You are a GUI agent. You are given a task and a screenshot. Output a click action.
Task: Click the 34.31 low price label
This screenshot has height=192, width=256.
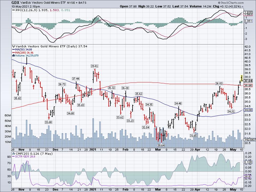pos(231,111)
